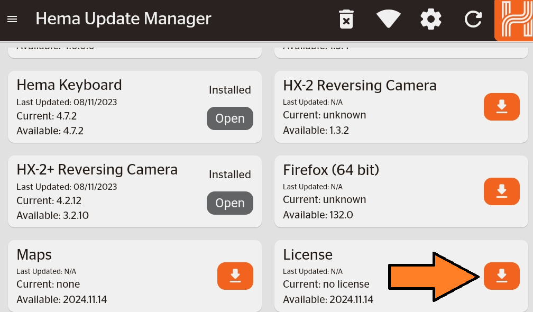Viewport: 533px width, 312px height.
Task: Click 'Current: 4.2.12' text
Action: pyautogui.click(x=49, y=200)
